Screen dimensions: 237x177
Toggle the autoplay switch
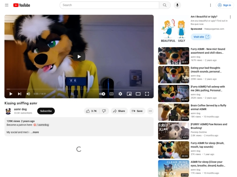102,94
